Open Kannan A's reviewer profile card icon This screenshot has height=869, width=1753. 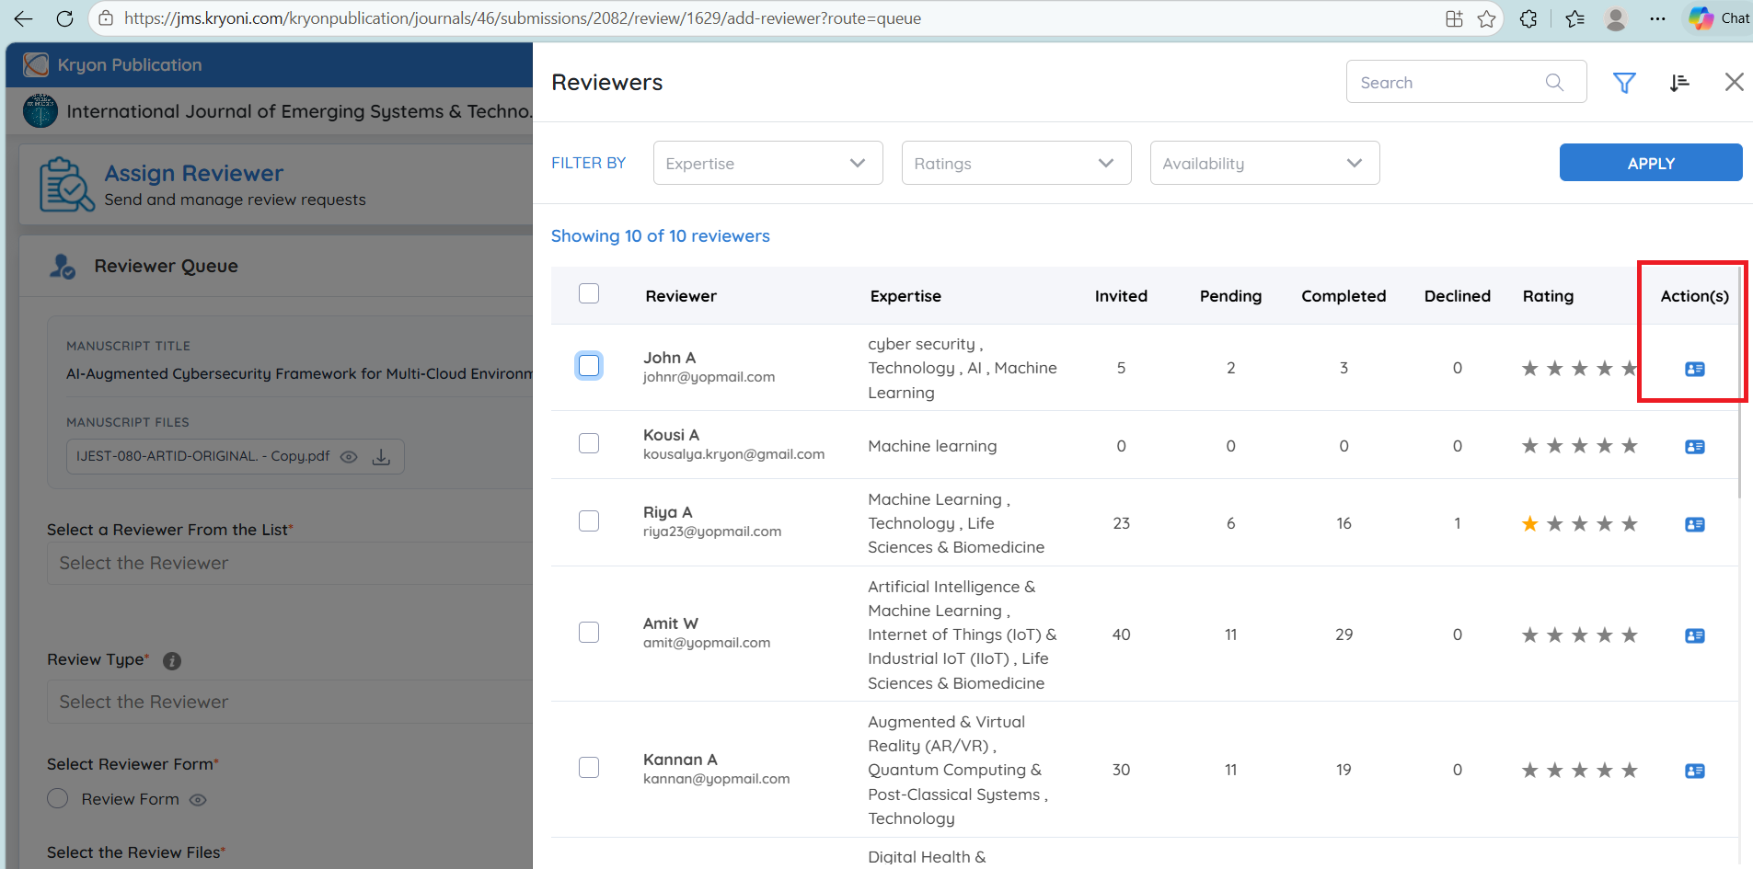click(1695, 771)
